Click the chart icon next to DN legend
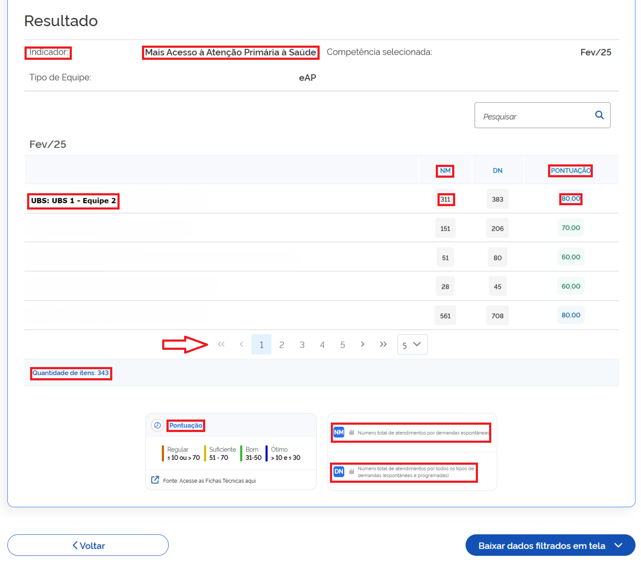 click(x=351, y=472)
